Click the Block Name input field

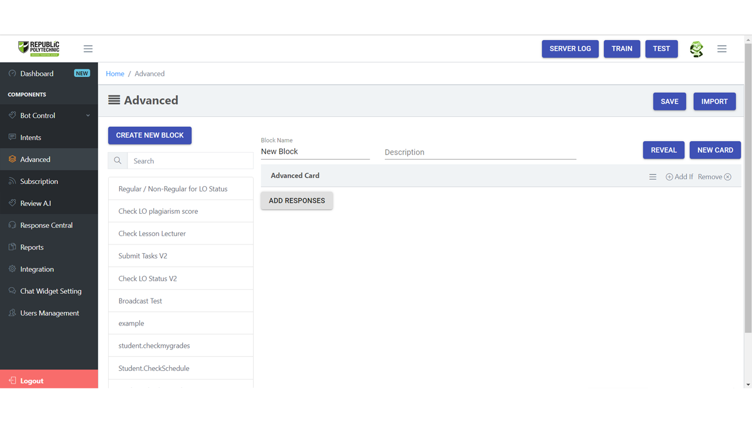pos(315,152)
